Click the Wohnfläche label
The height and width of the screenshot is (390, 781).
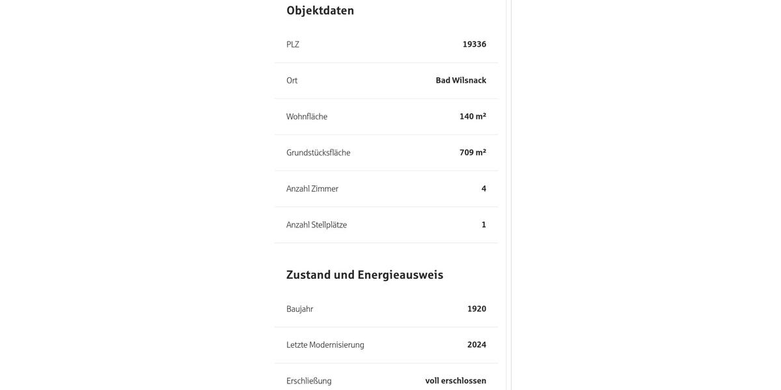[x=307, y=116]
